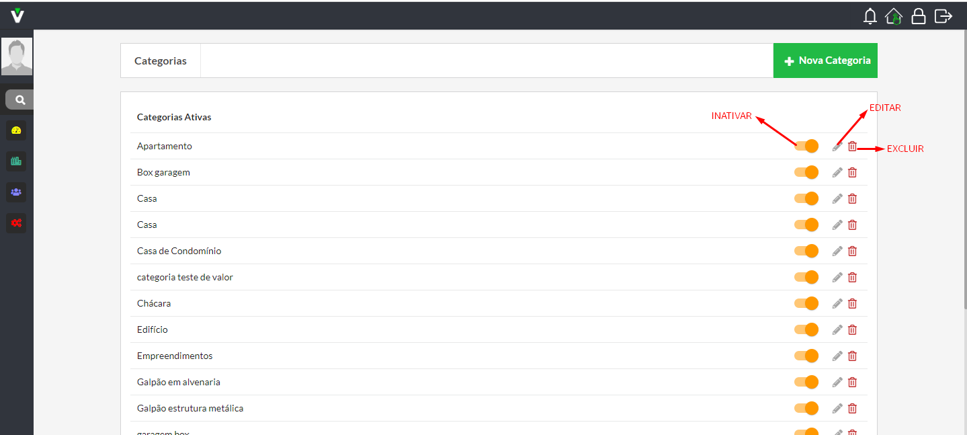Screen dimensions: 967x435
Task: Click the Nova Categoria button
Action: 825,61
